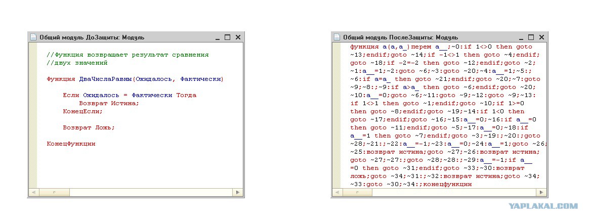The width and height of the screenshot is (591, 221).
Task: Click left scroll arrow in ДоЗащиты window
Action: [33, 192]
